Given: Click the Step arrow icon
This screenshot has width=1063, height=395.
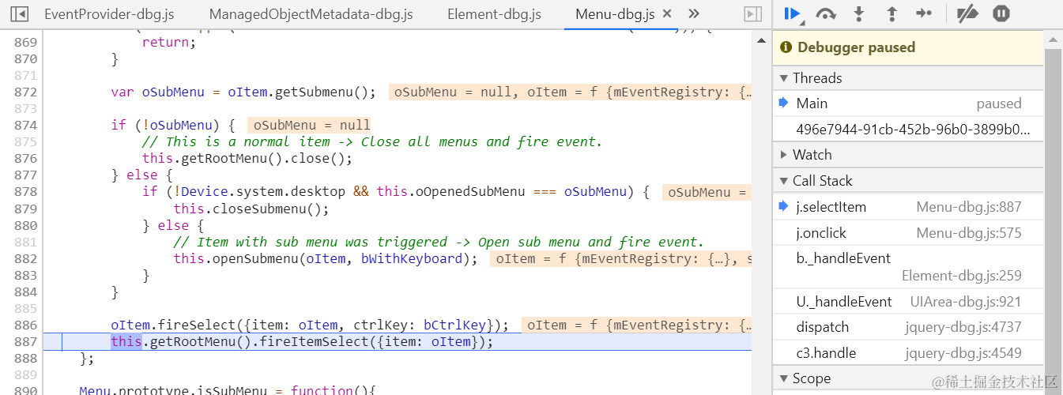Looking at the screenshot, I should click(x=923, y=13).
